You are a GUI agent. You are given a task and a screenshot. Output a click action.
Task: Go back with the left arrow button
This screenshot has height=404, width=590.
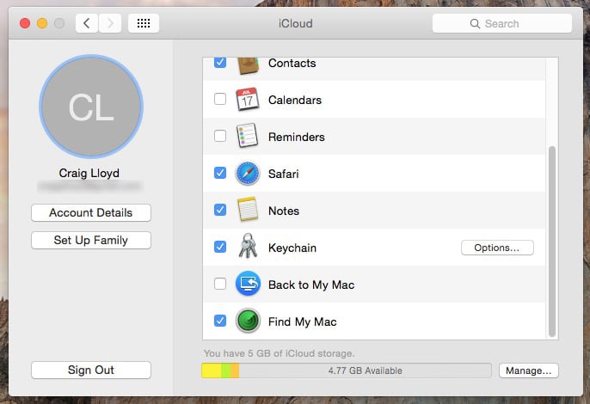(x=87, y=23)
